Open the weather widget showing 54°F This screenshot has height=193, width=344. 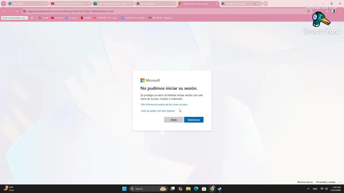click(9, 189)
